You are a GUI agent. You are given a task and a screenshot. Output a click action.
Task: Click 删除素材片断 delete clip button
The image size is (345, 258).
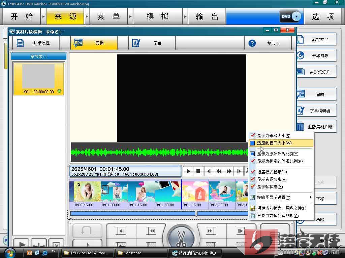tap(317, 127)
